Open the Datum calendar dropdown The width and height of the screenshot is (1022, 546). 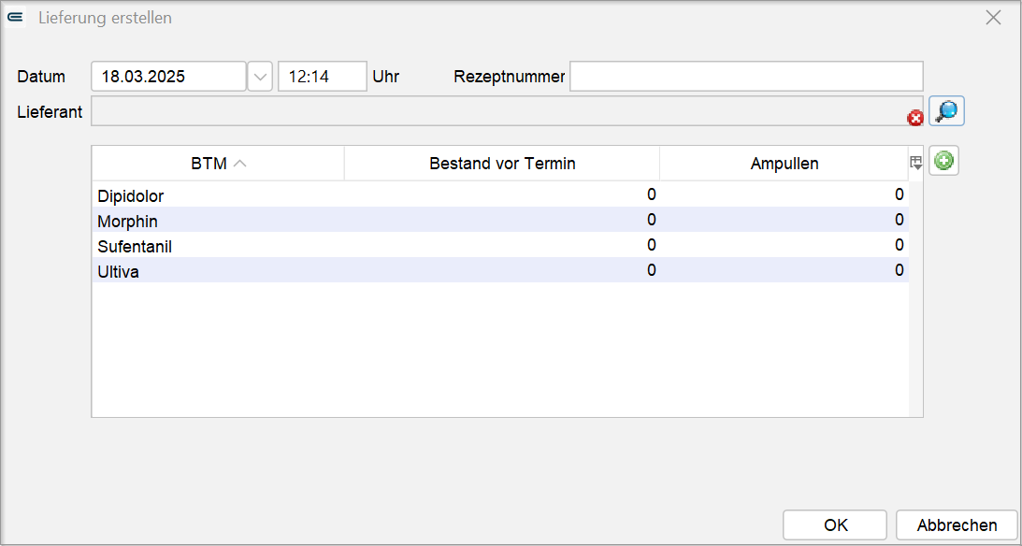[260, 77]
